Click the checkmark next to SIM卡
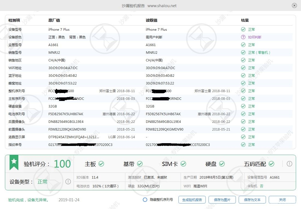Viewport: 301px width, 209px height. click(x=183, y=164)
